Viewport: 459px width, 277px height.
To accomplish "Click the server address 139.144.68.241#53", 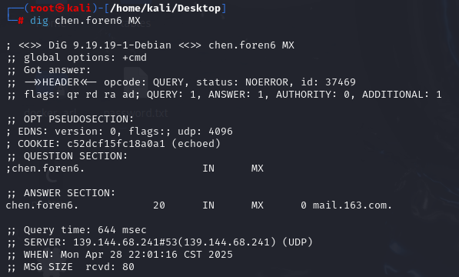I will pos(125,242).
